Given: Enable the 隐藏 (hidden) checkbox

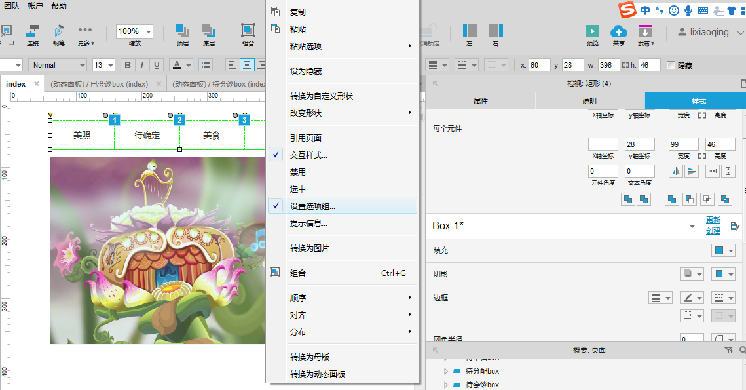Looking at the screenshot, I should 671,66.
